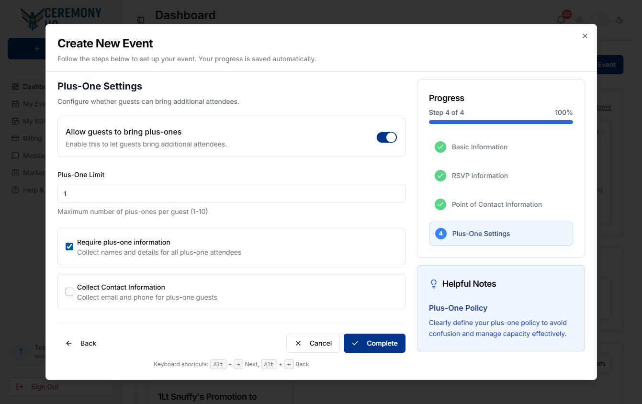The width and height of the screenshot is (642, 404).
Task: Uncheck Require plus-one information
Action: click(x=69, y=247)
